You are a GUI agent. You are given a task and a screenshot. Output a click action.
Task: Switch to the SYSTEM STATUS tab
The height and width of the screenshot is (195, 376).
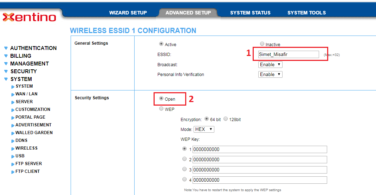[250, 13]
